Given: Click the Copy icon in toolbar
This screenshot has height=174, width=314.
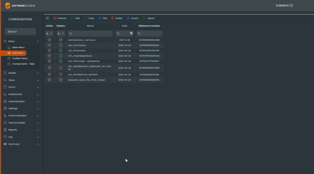Looking at the screenshot, I should pyautogui.click(x=85, y=18).
